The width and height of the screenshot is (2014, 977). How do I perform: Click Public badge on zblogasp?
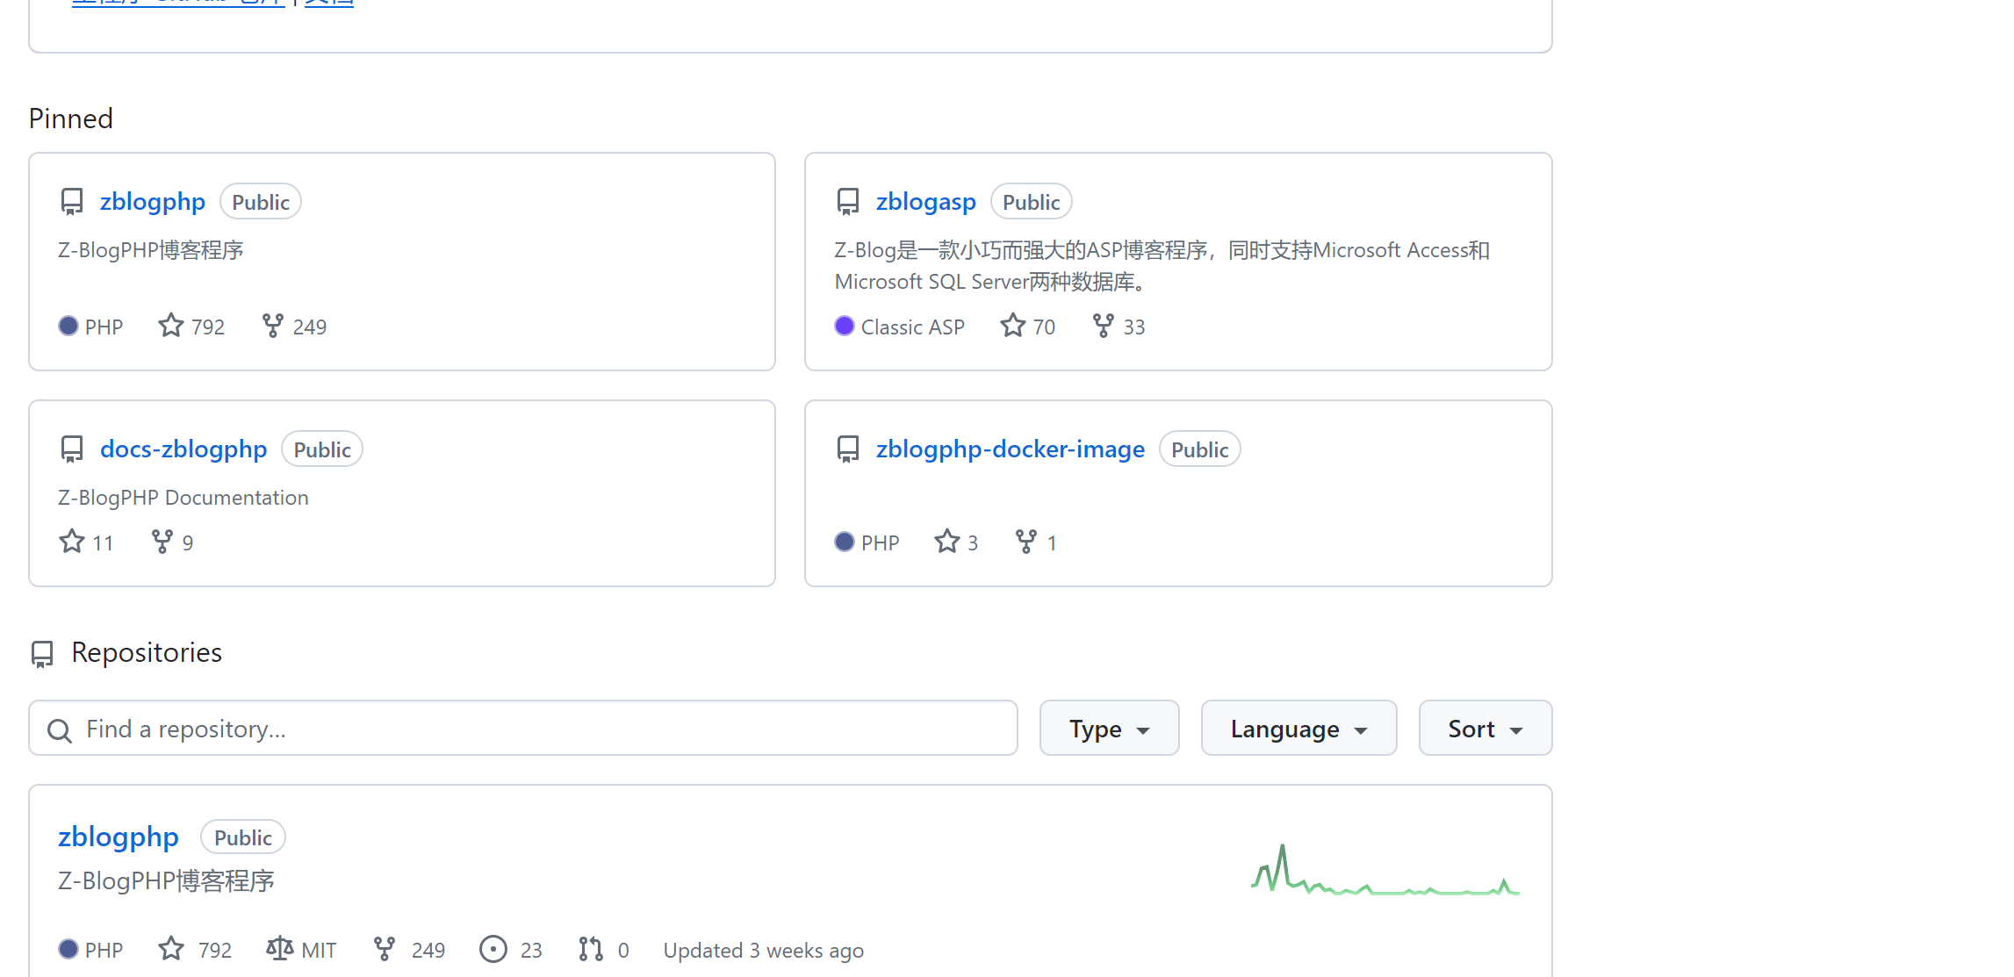[1032, 202]
